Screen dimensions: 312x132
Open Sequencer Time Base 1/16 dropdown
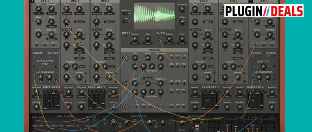click(x=191, y=122)
